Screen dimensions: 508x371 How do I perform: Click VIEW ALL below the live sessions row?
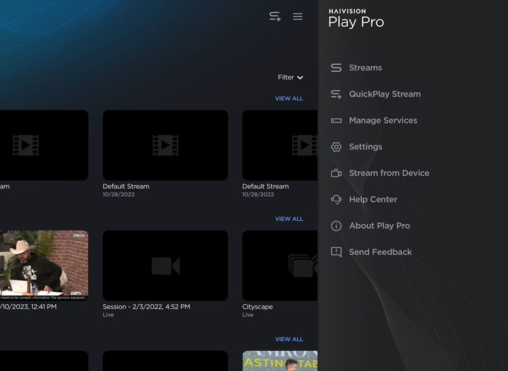click(x=289, y=339)
